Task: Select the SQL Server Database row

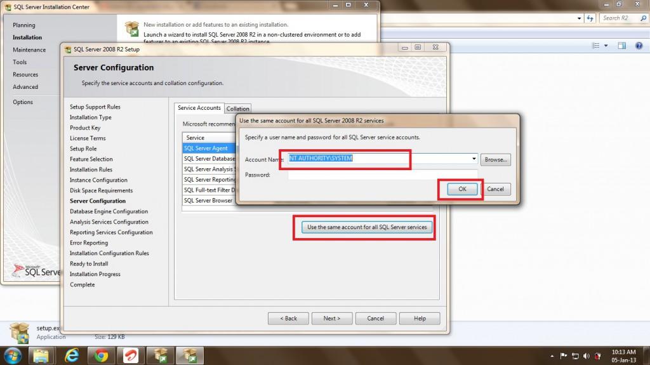Action: 209,159
